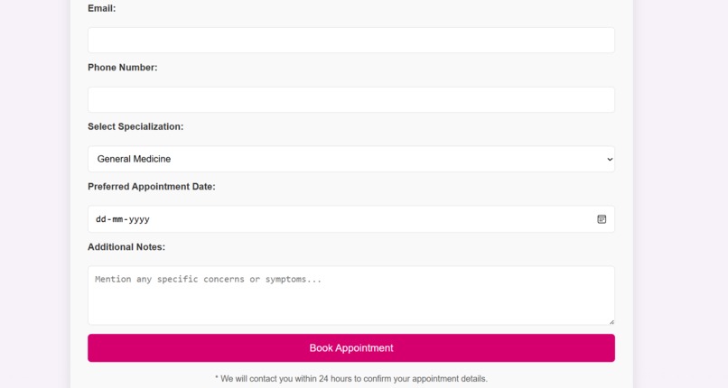Click the Email input field
This screenshot has height=388, width=728.
click(351, 40)
